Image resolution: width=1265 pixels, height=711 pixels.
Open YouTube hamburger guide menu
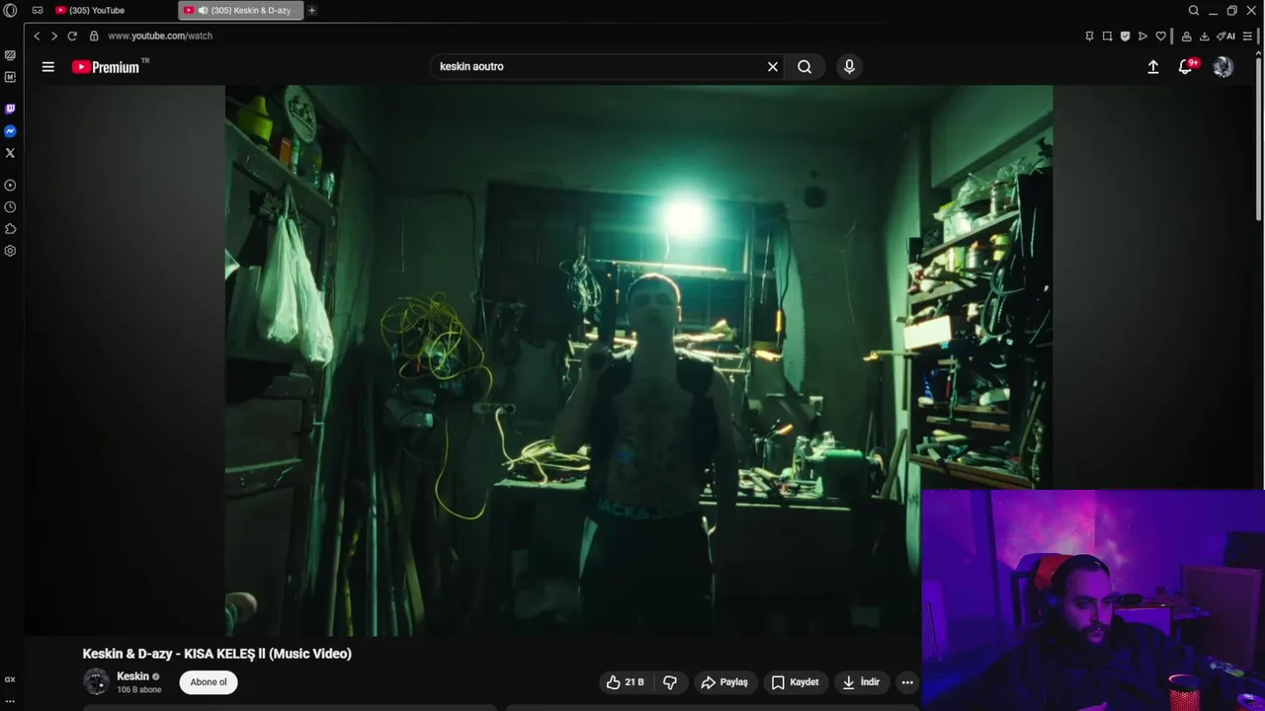pyautogui.click(x=47, y=66)
